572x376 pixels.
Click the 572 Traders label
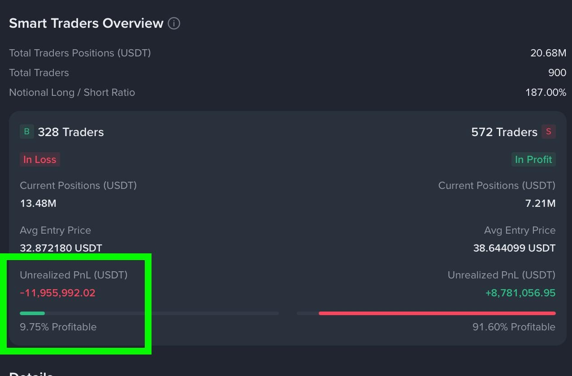coord(504,132)
